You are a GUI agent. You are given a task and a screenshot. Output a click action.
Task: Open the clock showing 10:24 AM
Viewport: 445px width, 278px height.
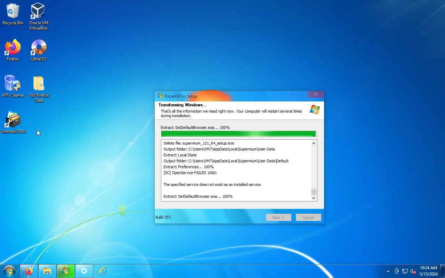click(x=428, y=271)
